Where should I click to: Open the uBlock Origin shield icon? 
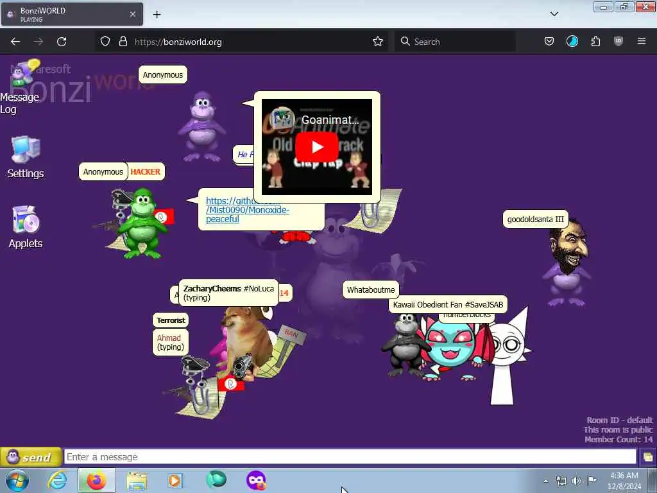(x=619, y=41)
